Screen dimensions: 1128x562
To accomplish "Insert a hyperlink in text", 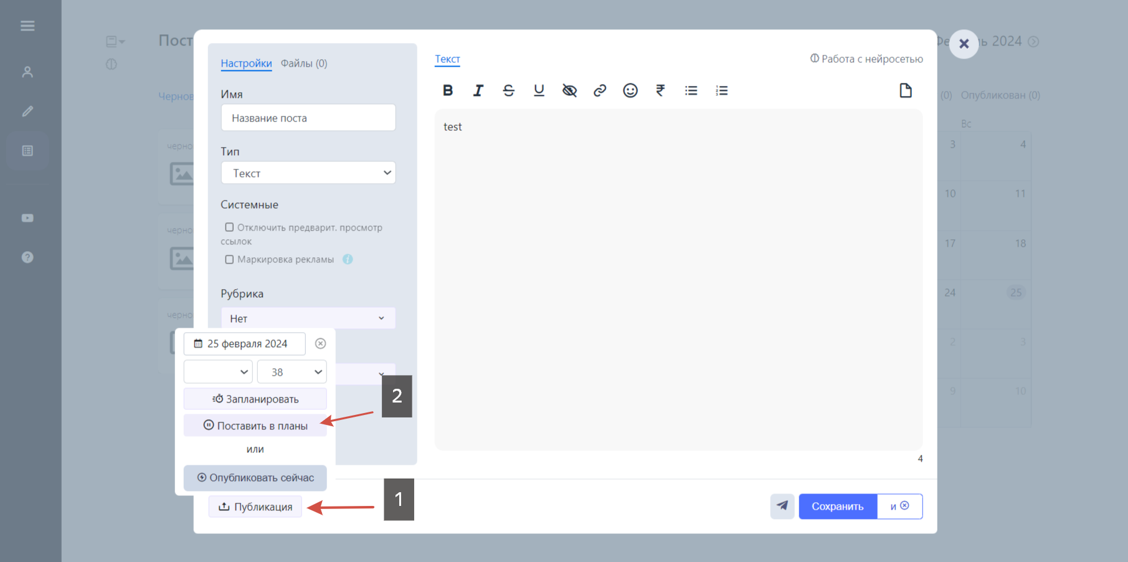I will pyautogui.click(x=600, y=90).
